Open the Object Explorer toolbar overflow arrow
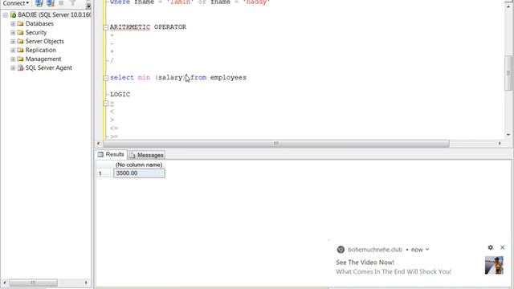This screenshot has height=289, width=514. 88,6
